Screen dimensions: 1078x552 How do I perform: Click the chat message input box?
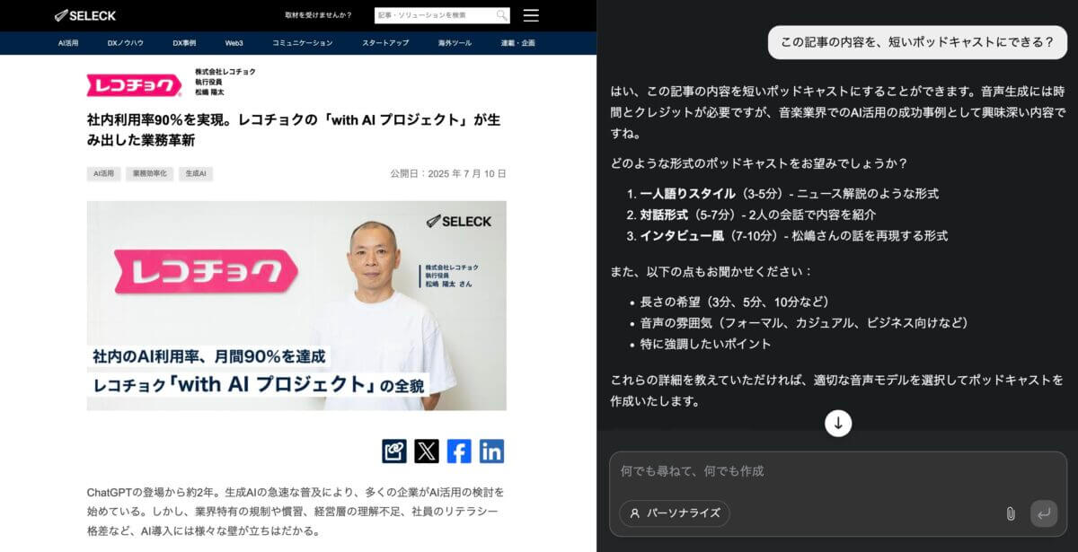tap(837, 471)
